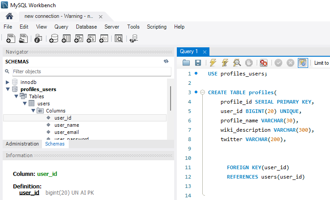Open the Scripting menu
This screenshot has width=330, height=200.
pyautogui.click(x=157, y=27)
